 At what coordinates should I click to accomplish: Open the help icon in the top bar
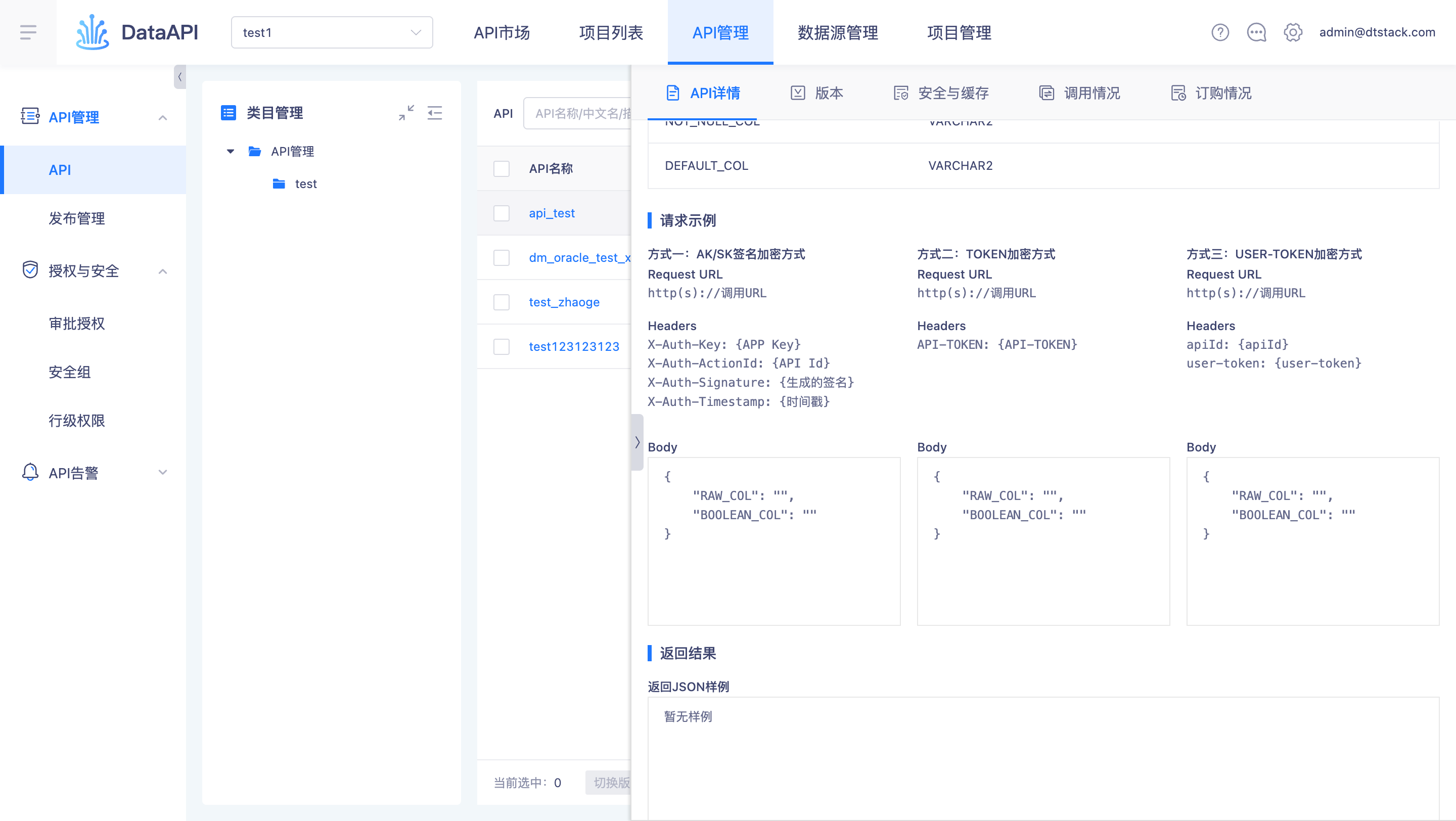pos(1220,32)
